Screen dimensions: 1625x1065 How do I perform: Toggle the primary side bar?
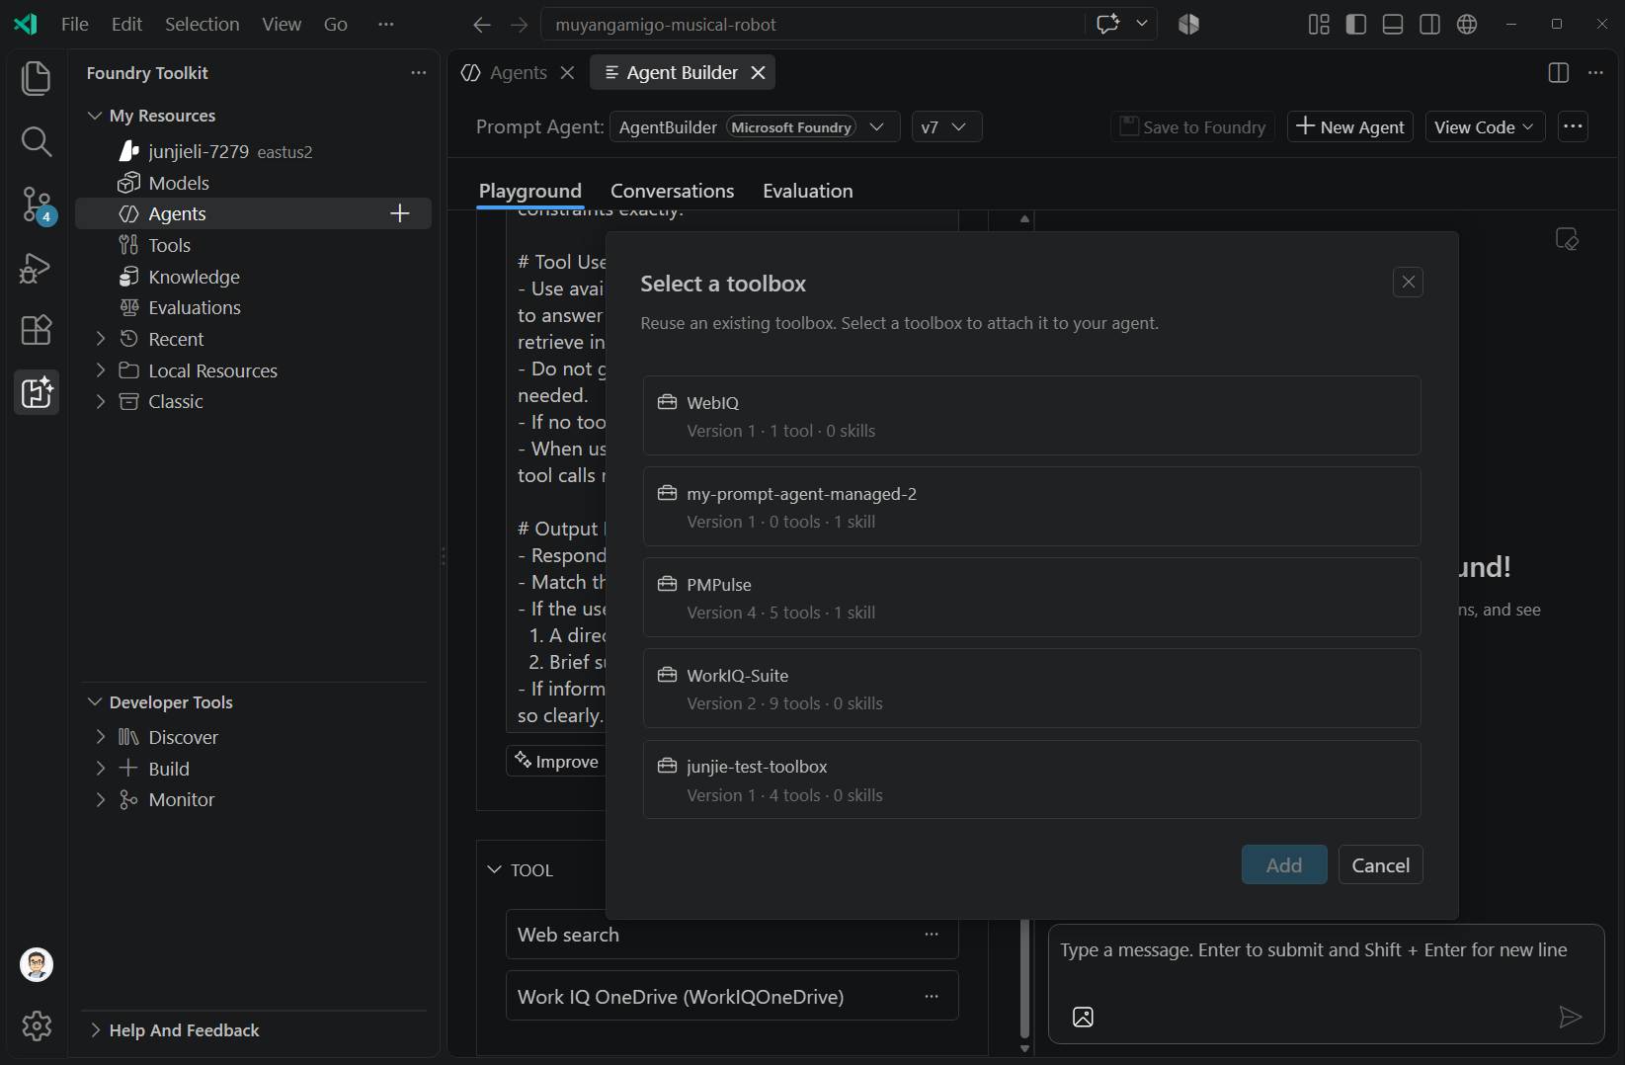1356,24
